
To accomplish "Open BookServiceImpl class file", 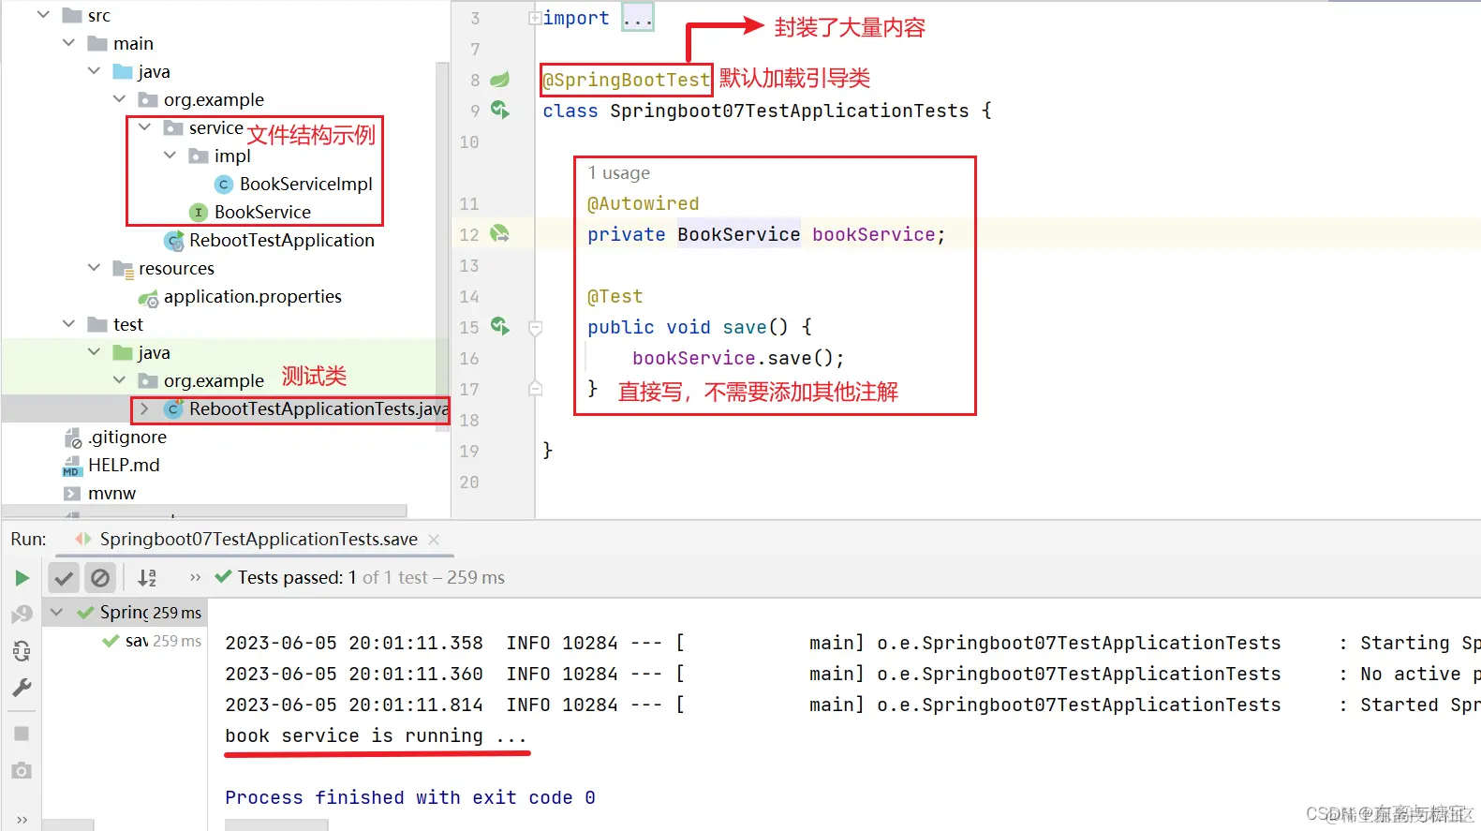I will (305, 184).
